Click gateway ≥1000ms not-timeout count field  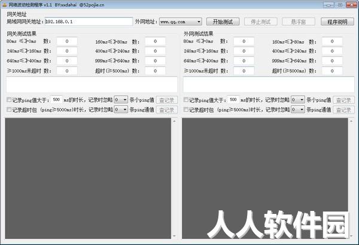click(x=67, y=71)
